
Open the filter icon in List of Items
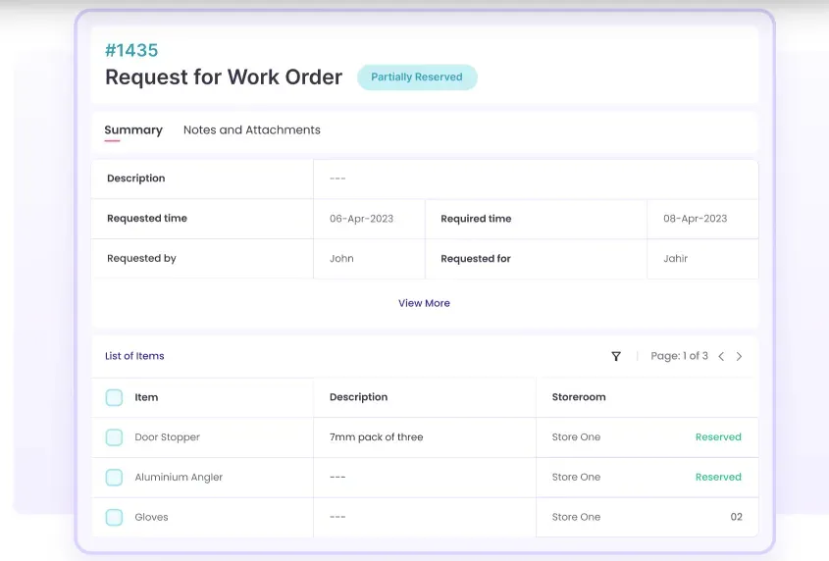[616, 356]
